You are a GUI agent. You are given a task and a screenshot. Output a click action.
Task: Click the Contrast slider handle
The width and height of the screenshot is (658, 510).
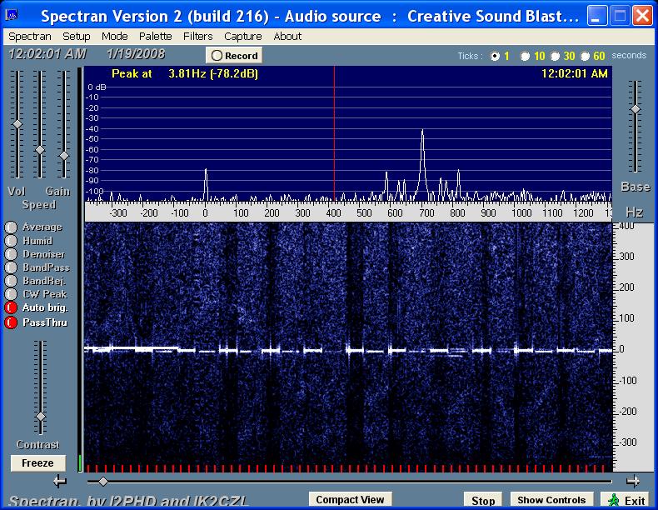(41, 417)
